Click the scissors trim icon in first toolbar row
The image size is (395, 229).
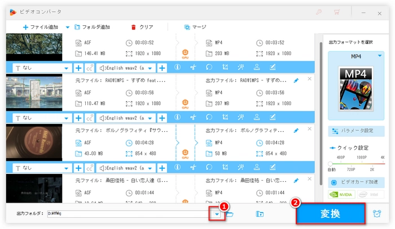(192, 68)
